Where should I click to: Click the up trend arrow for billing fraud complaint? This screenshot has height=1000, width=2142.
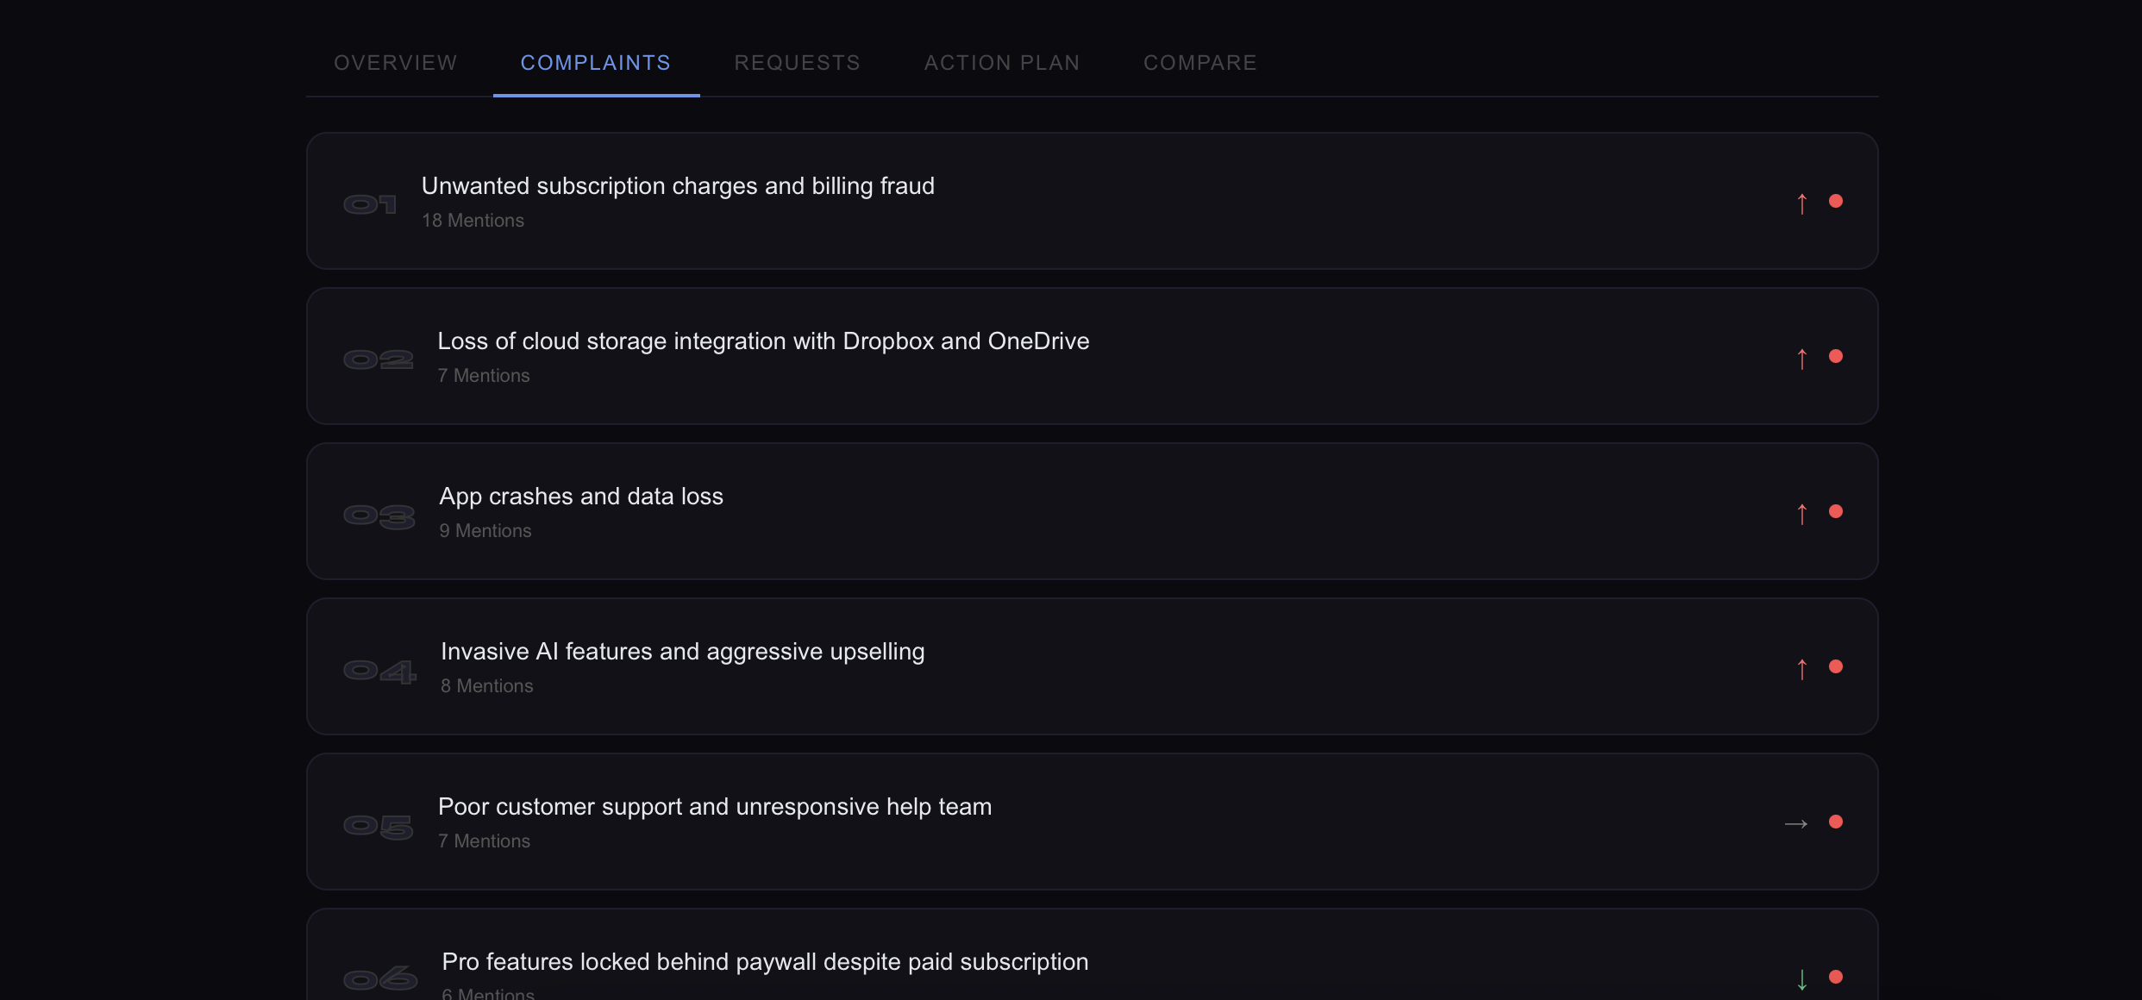tap(1802, 203)
